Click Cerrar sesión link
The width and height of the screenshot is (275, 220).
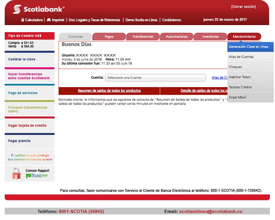tap(243, 7)
